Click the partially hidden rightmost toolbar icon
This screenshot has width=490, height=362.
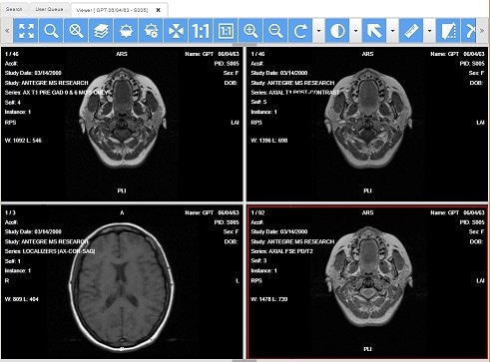pos(469,31)
